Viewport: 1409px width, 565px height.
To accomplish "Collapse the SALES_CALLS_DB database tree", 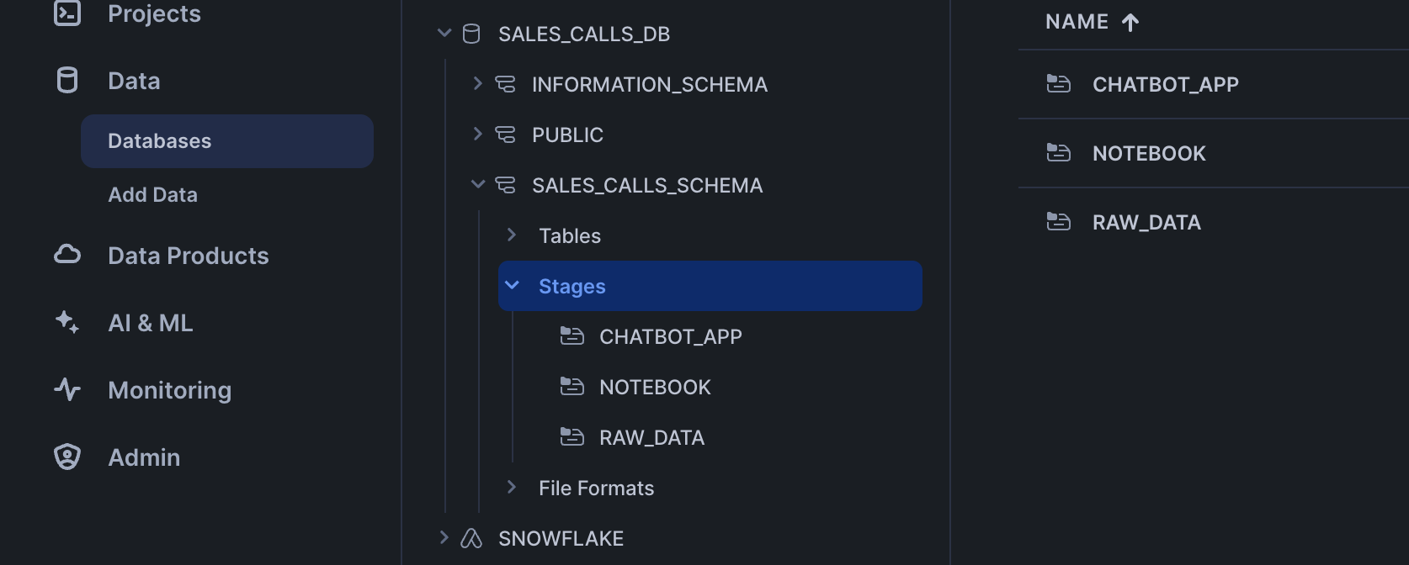I will pyautogui.click(x=444, y=34).
